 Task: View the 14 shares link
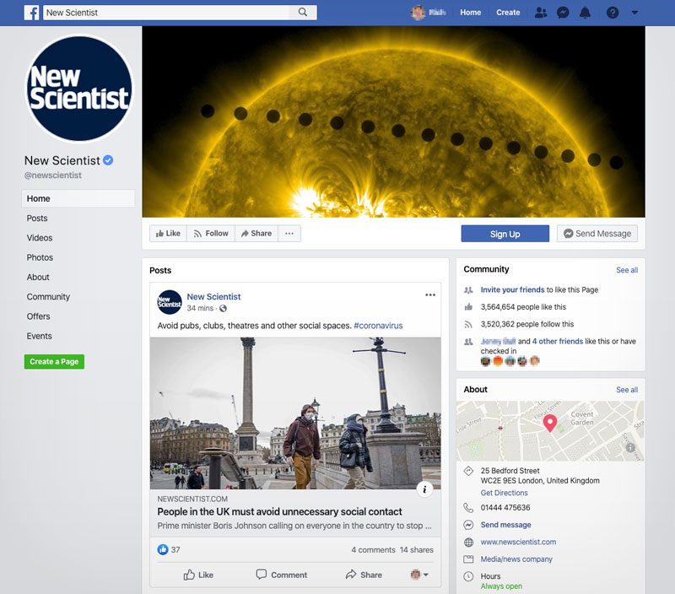click(416, 549)
